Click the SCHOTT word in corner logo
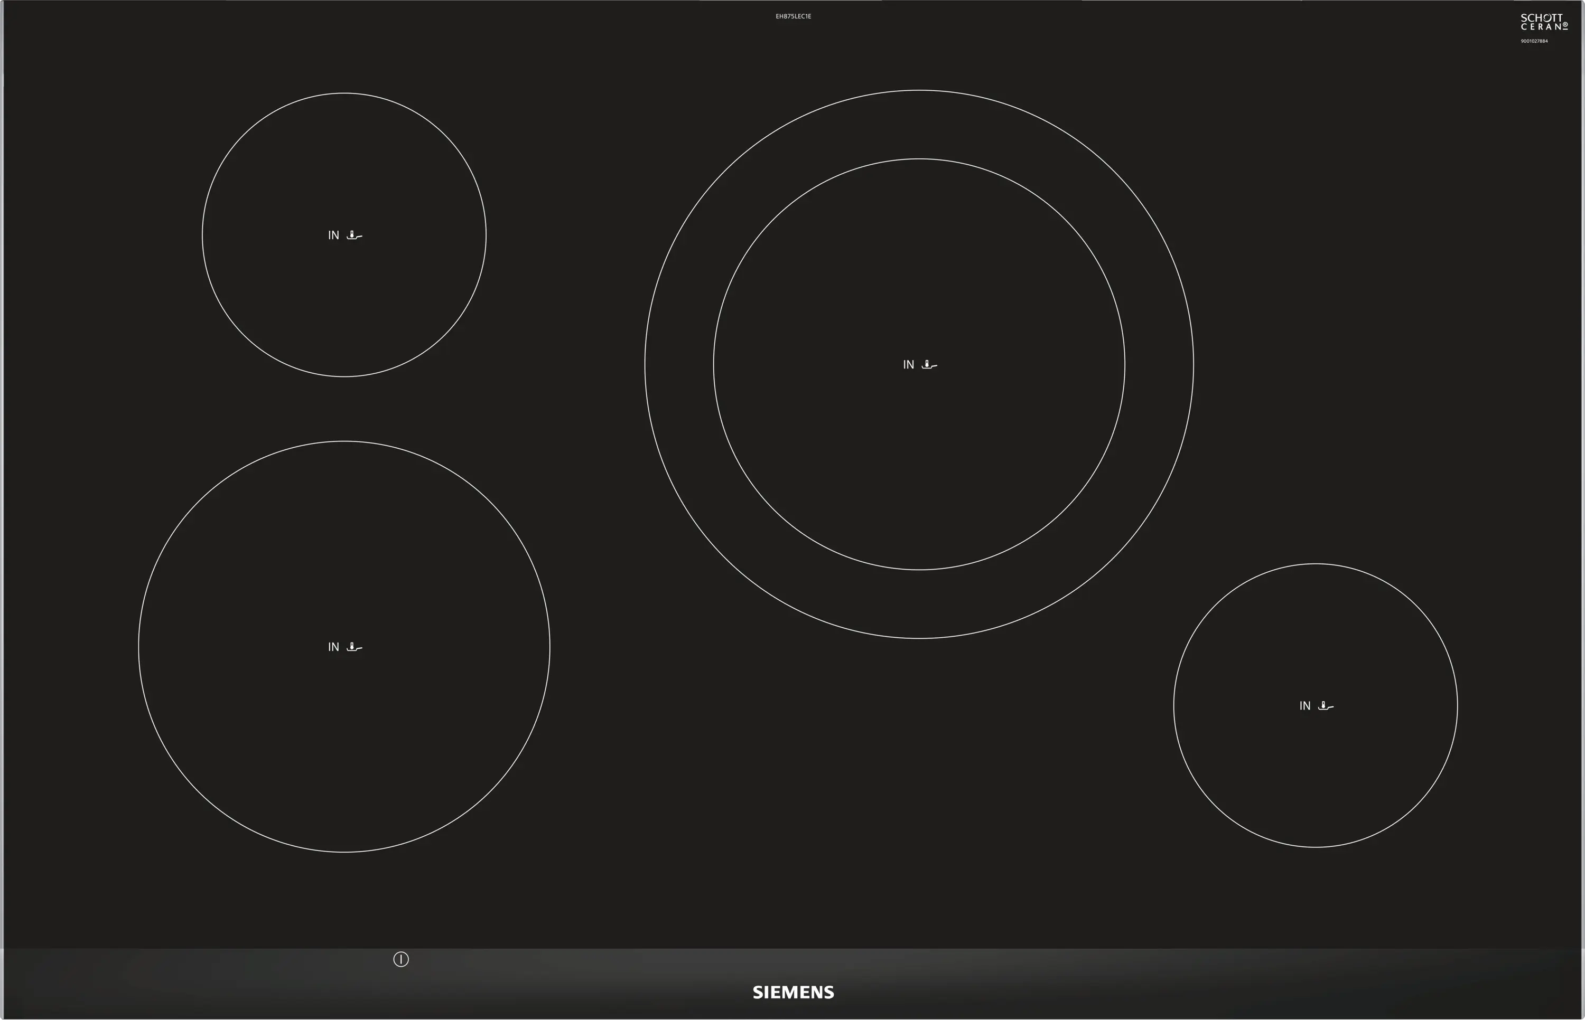 click(1541, 18)
